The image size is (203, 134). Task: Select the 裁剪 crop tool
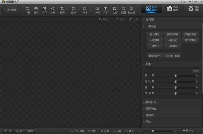pos(62,10)
